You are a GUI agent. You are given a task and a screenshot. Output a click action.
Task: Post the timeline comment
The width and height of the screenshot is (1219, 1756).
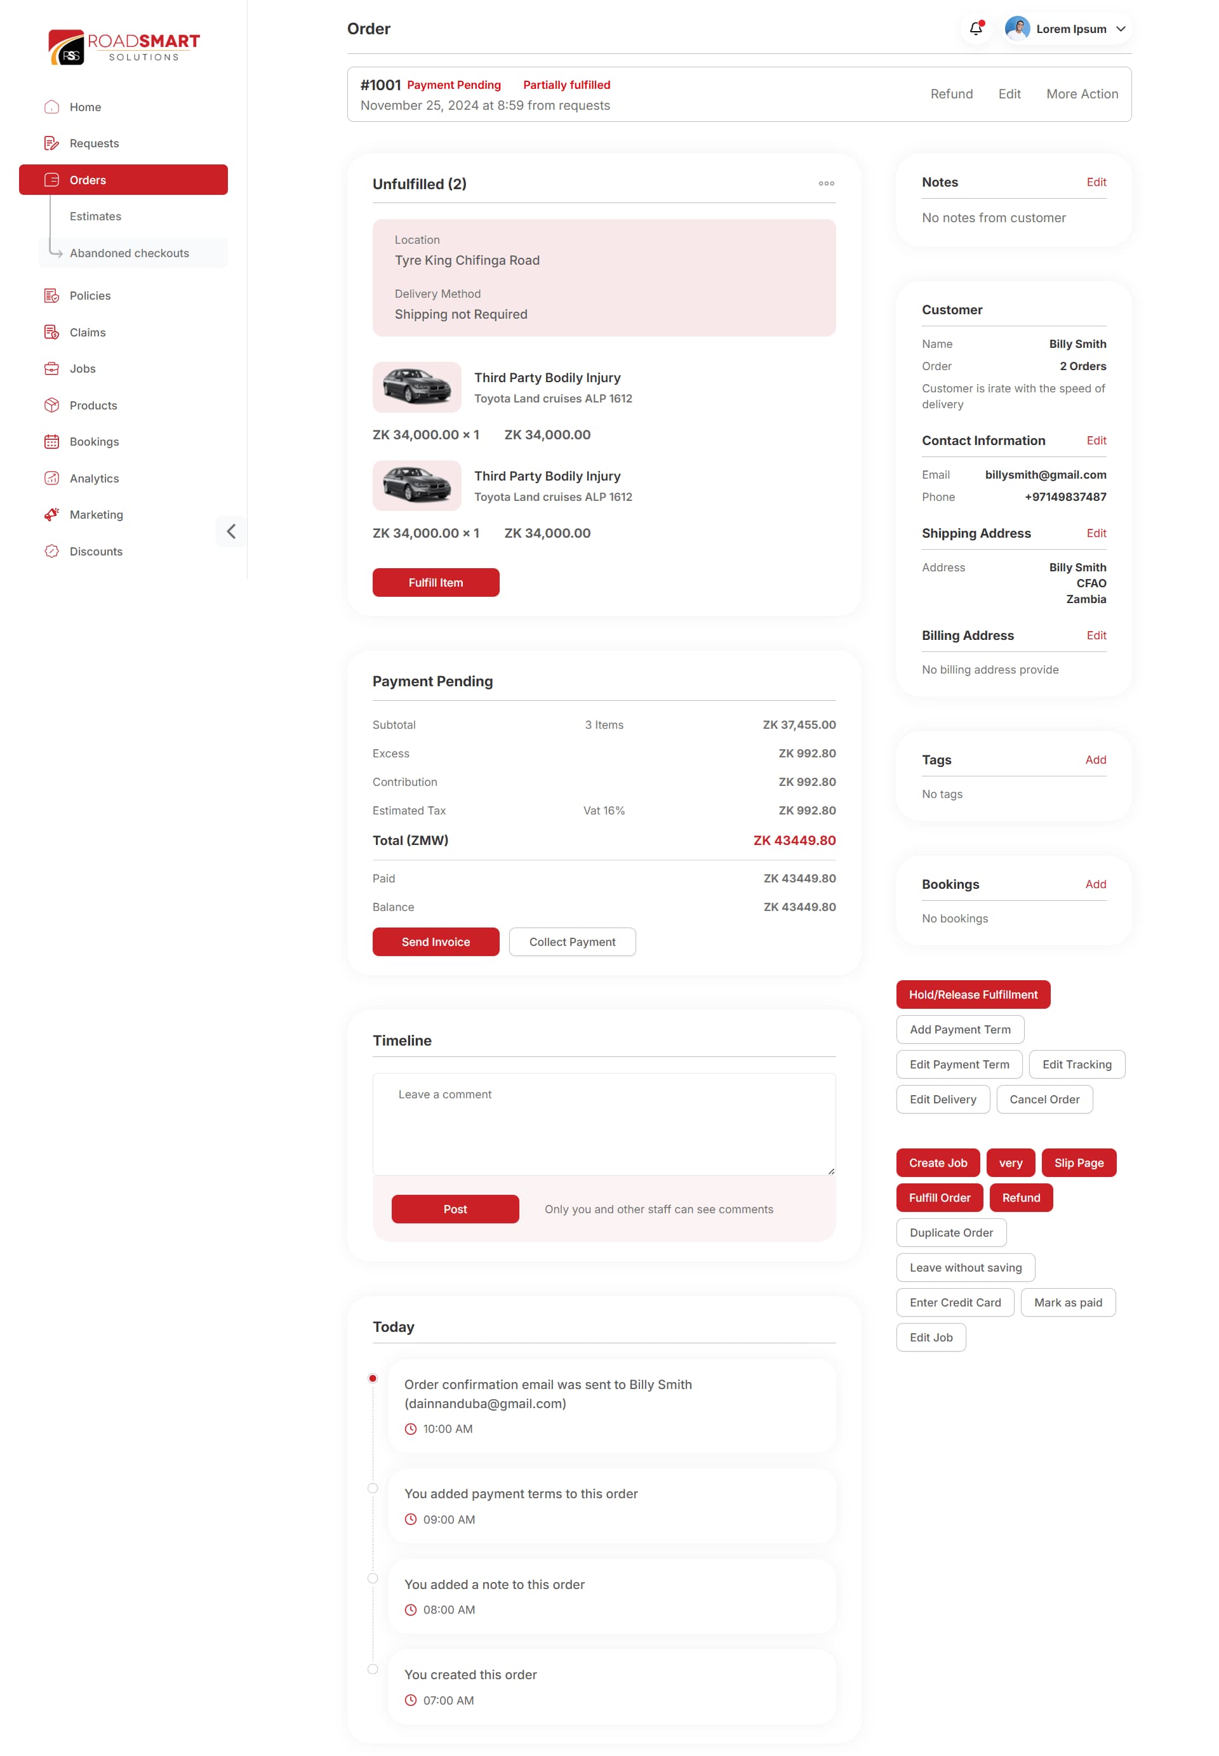point(455,1209)
